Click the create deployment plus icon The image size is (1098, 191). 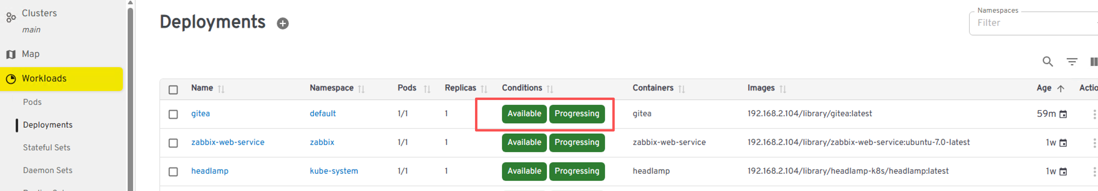click(282, 23)
